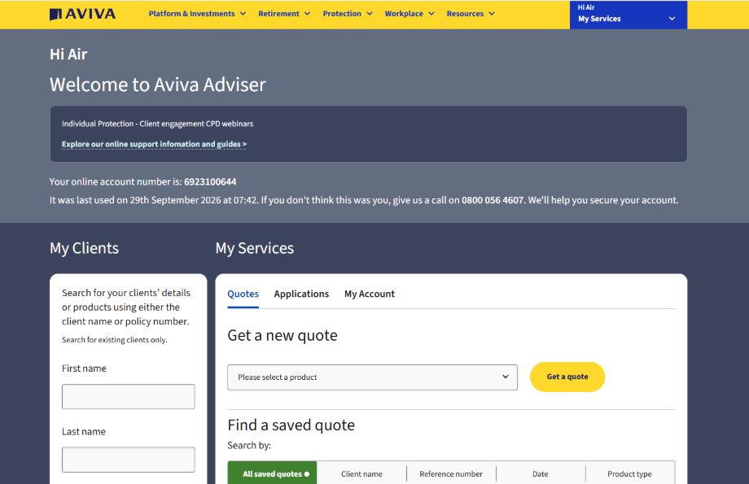Open the Workplace menu
Viewport: 749px width, 484px height.
410,14
